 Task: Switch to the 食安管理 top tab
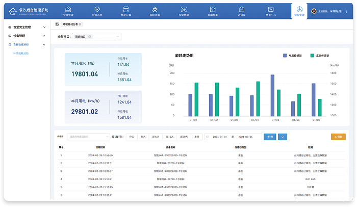[x=299, y=11]
